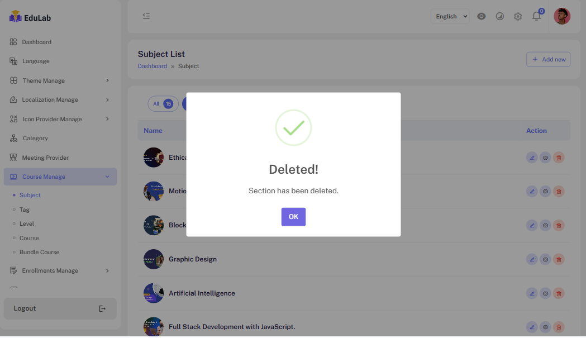
Task: Open the notifications bell
Action: (536, 16)
